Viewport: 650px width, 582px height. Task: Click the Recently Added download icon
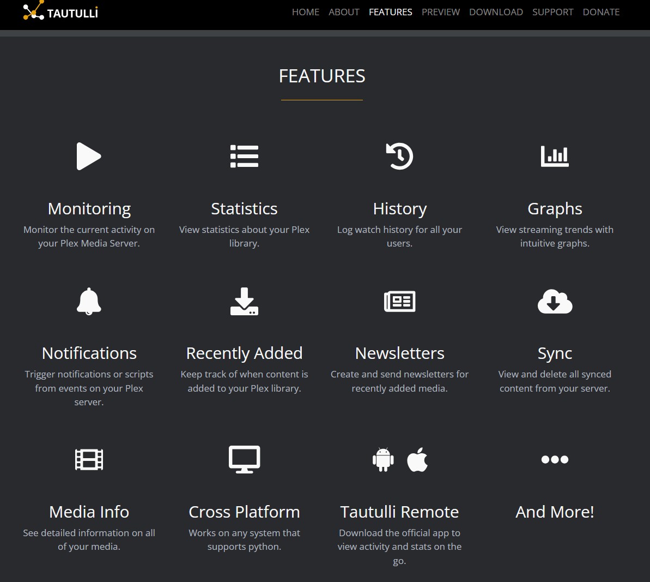[x=244, y=302]
